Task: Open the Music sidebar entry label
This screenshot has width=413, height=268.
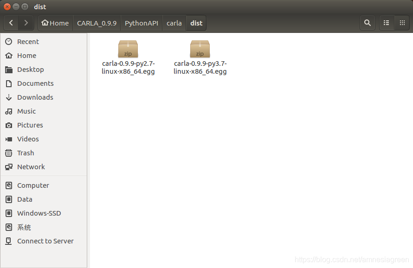Action: pyautogui.click(x=26, y=111)
